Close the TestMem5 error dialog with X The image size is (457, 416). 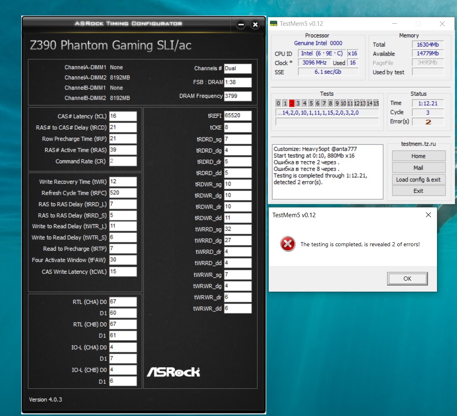pyautogui.click(x=428, y=215)
